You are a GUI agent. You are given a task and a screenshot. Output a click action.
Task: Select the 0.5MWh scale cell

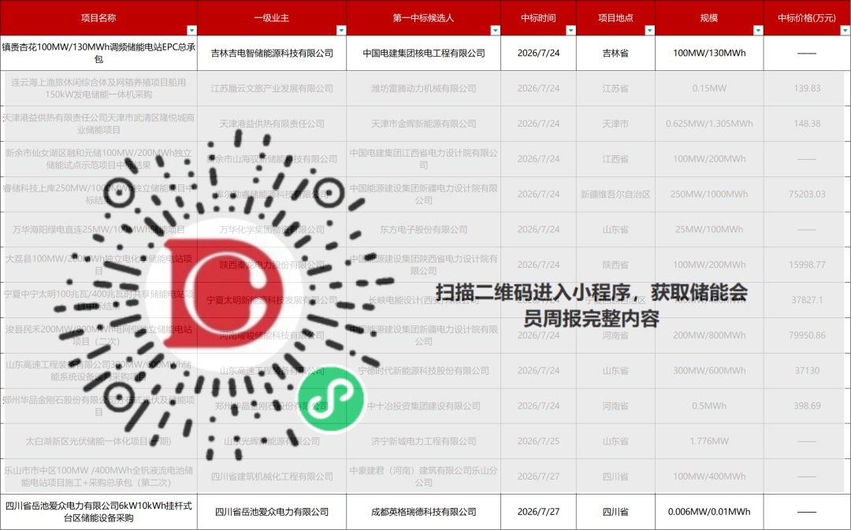click(709, 406)
